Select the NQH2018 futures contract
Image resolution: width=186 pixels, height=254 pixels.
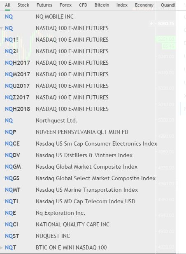click(x=88, y=109)
